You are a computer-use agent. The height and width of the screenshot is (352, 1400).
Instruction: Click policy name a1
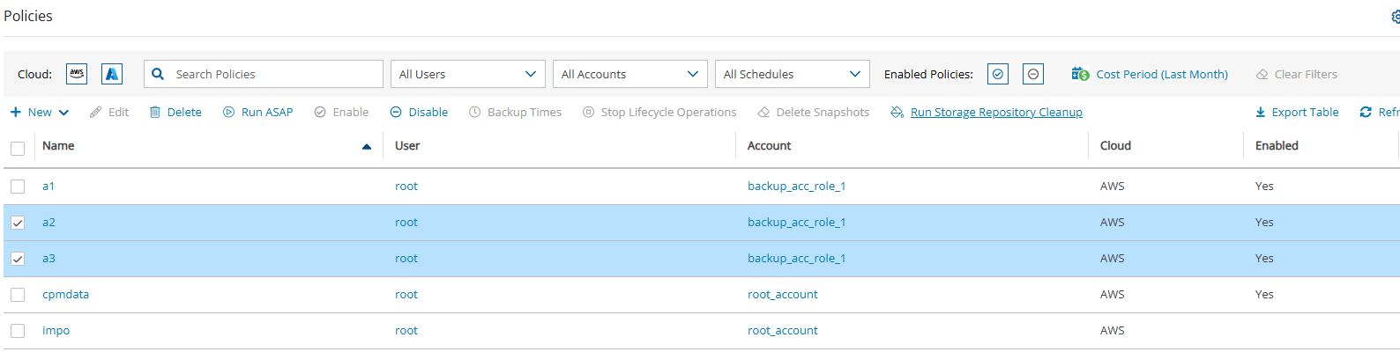tap(48, 187)
